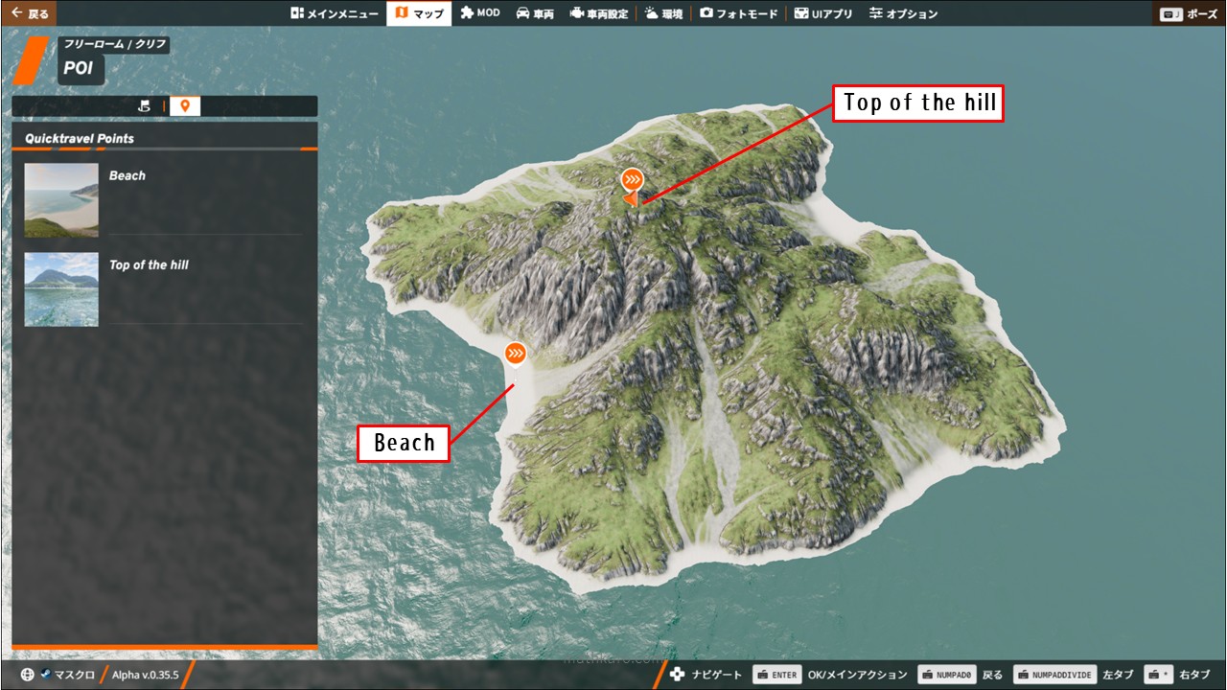Open 車両設定 vehicle config menu

pos(599,13)
